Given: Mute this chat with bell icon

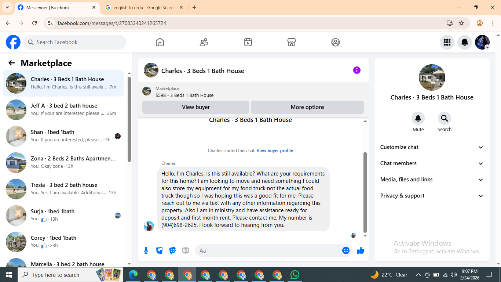Looking at the screenshot, I should tap(418, 118).
